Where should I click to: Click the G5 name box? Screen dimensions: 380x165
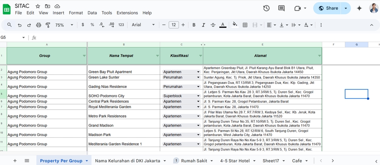(x=11, y=38)
